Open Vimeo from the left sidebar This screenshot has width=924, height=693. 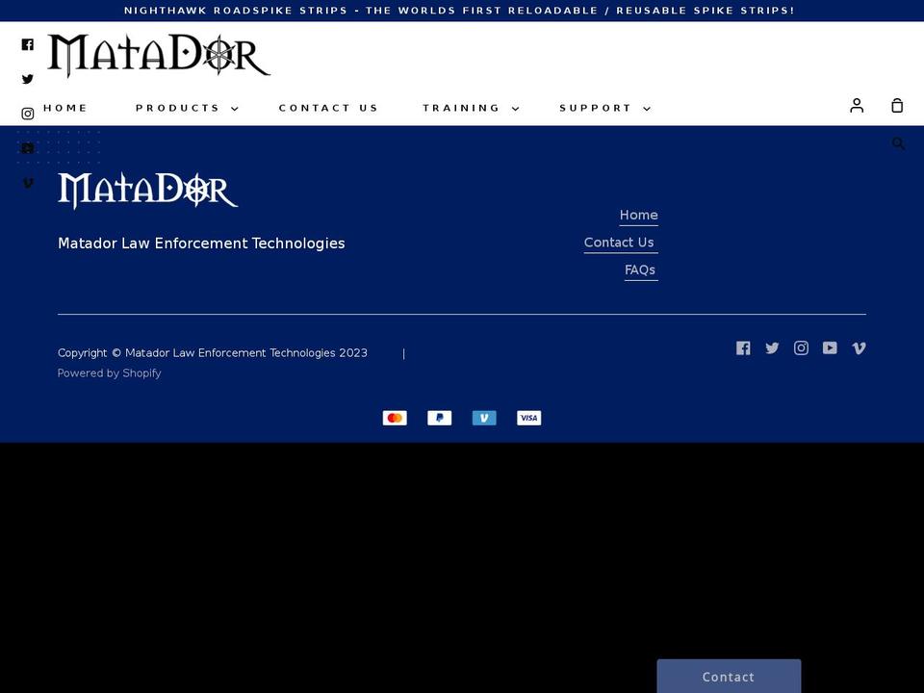(28, 183)
